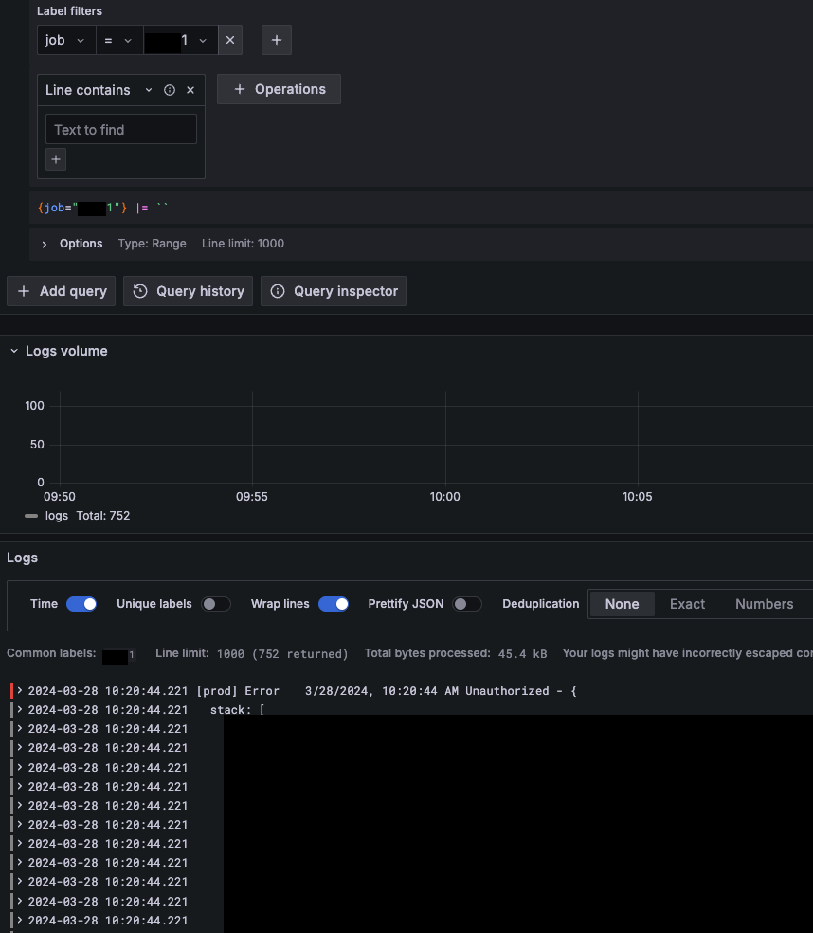Click the 10:00 time axis label
The image size is (813, 933).
pos(444,497)
